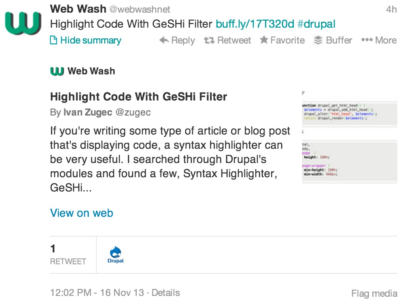This screenshot has height=307, width=402.
Task: Click Flag media at the bottom
Action: click(373, 293)
